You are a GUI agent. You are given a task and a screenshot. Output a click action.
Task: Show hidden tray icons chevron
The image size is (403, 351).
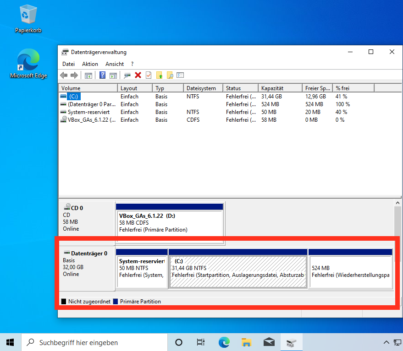coord(386,342)
